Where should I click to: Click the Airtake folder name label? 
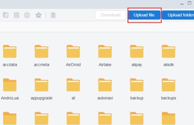click(x=105, y=65)
